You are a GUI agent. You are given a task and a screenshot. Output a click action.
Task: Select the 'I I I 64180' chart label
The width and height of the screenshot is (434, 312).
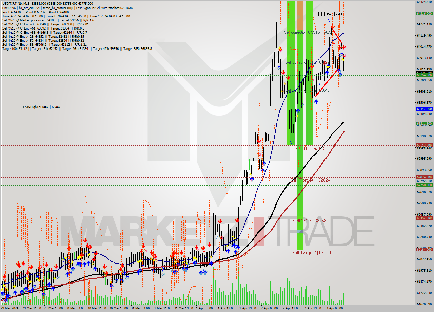330,14
